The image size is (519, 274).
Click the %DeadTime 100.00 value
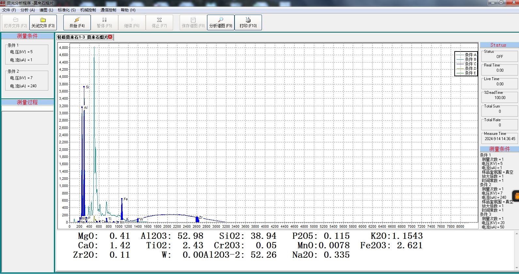pyautogui.click(x=500, y=98)
